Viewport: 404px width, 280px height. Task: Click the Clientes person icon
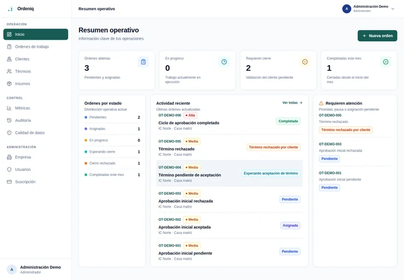pyautogui.click(x=9, y=59)
